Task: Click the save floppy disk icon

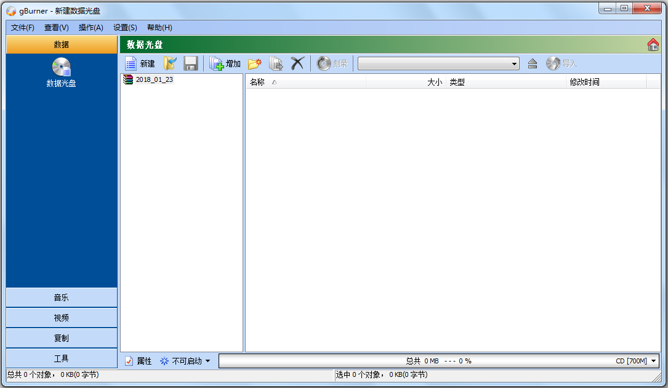Action: pos(190,63)
